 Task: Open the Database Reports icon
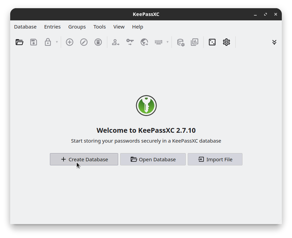[x=195, y=42]
